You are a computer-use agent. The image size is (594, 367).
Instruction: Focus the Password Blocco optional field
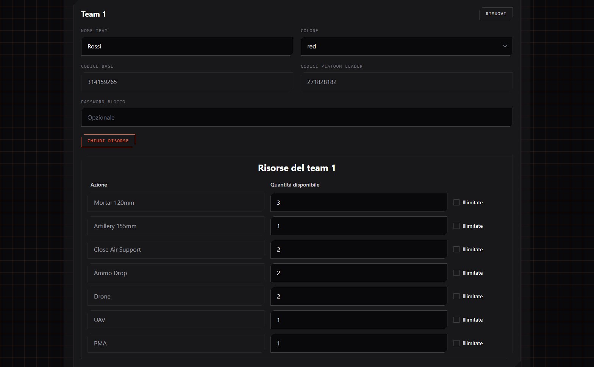coord(297,117)
